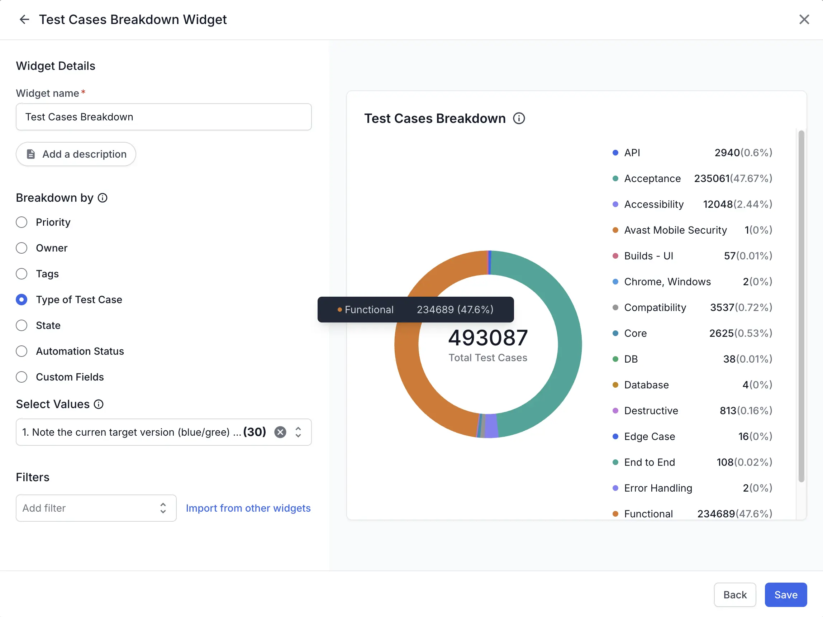Click the 2940(0.6%) API value
823x617 pixels.
[743, 153]
